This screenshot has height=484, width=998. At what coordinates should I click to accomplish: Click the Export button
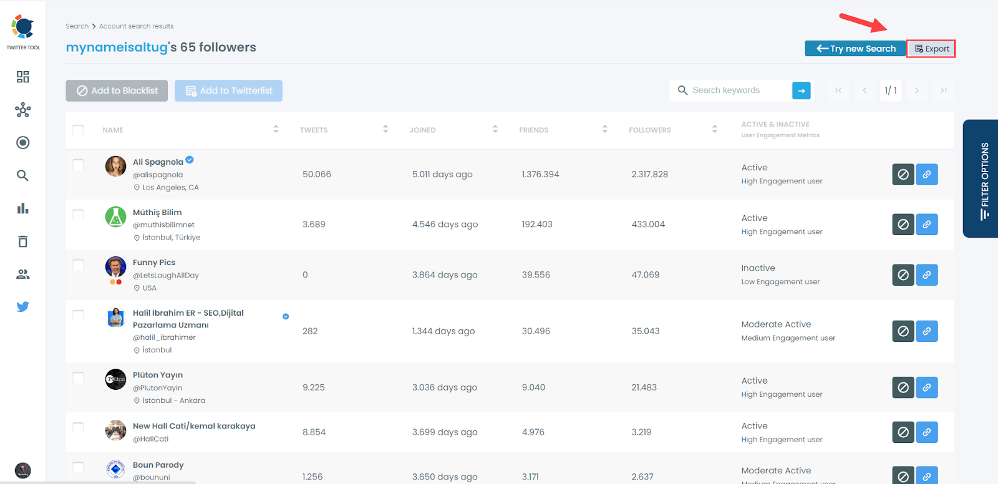[931, 49]
